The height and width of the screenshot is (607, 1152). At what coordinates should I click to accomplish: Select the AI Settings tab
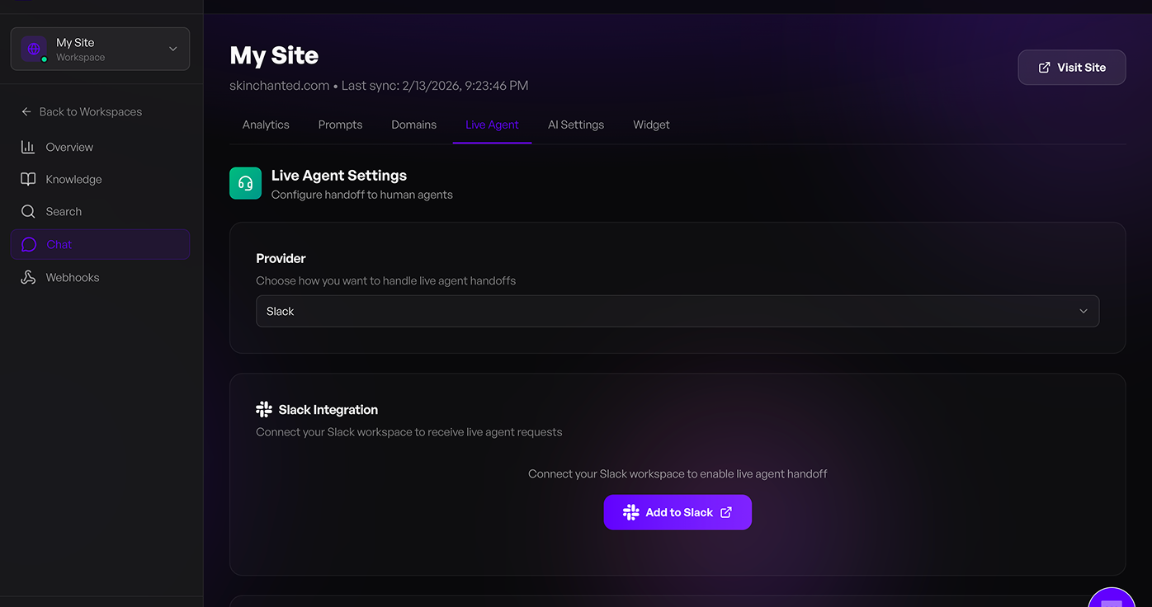576,125
